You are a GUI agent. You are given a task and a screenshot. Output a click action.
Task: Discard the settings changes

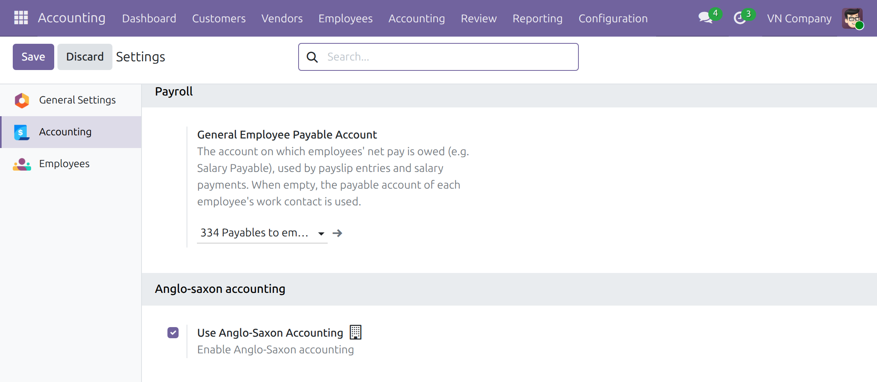[x=85, y=57]
